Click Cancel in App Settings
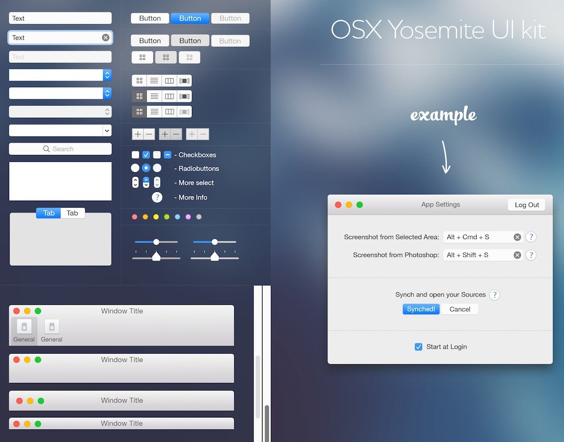This screenshot has height=442, width=564. [460, 309]
